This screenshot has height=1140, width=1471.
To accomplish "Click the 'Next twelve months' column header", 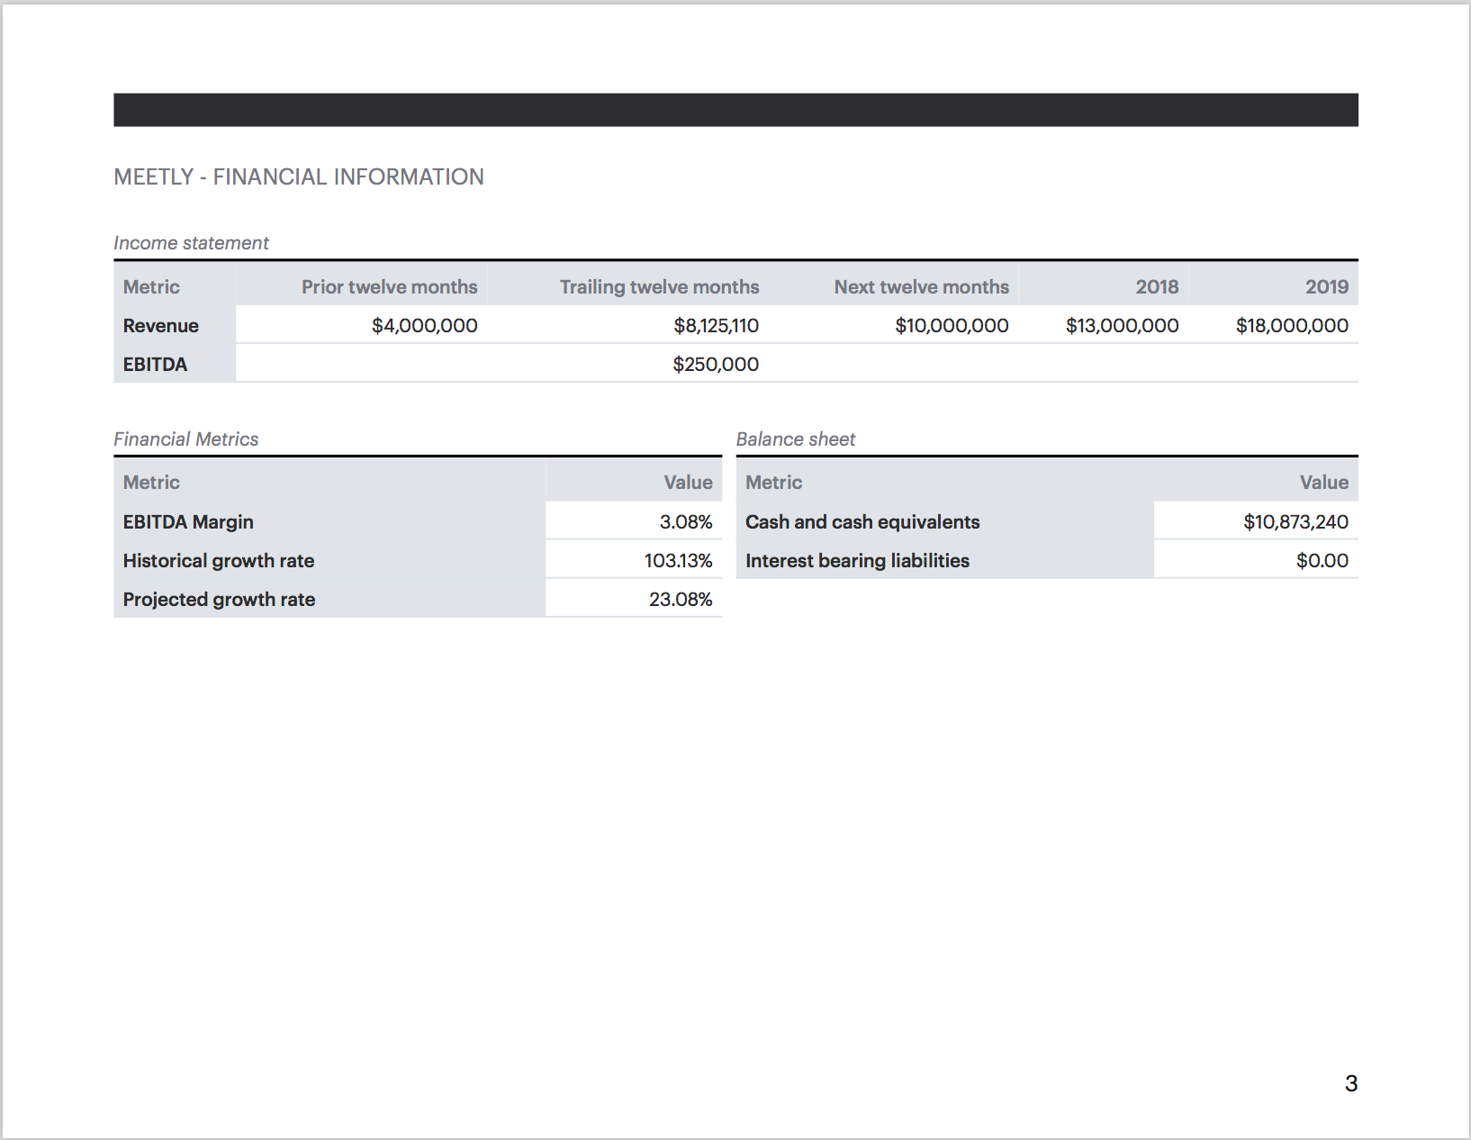I will [922, 286].
